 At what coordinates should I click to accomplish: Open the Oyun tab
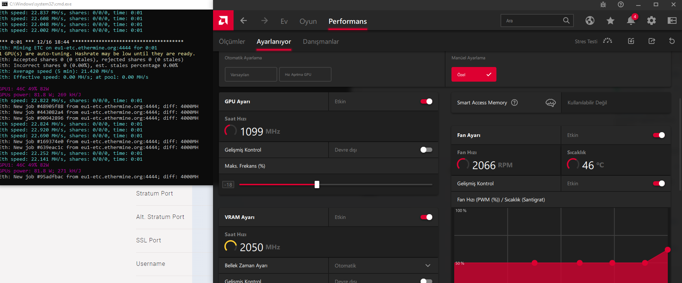pos(308,21)
